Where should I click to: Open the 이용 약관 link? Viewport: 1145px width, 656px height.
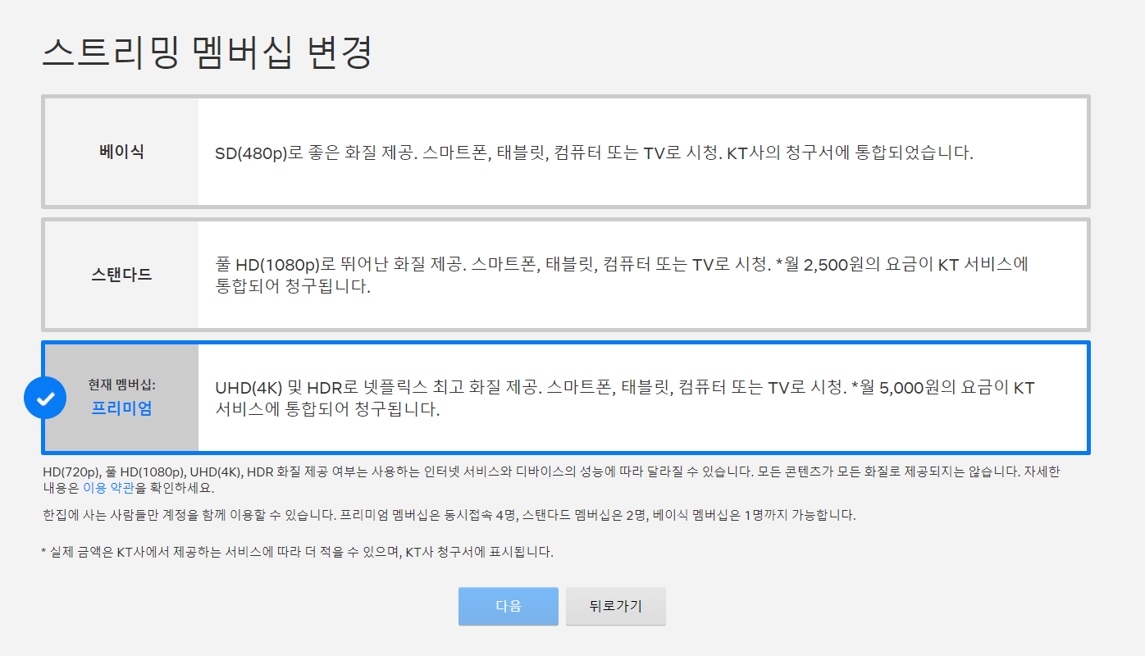[x=109, y=488]
